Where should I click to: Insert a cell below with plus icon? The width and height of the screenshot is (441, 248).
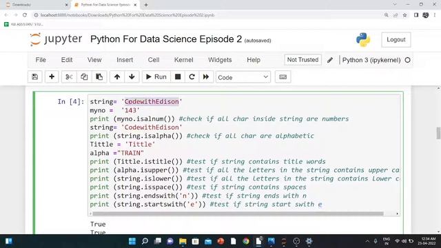pos(52,76)
